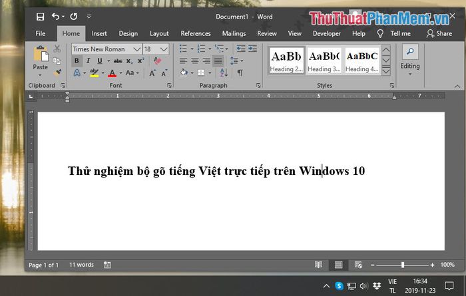466x296 pixels.
Task: Justify the paragraph text
Action: (x=218, y=61)
